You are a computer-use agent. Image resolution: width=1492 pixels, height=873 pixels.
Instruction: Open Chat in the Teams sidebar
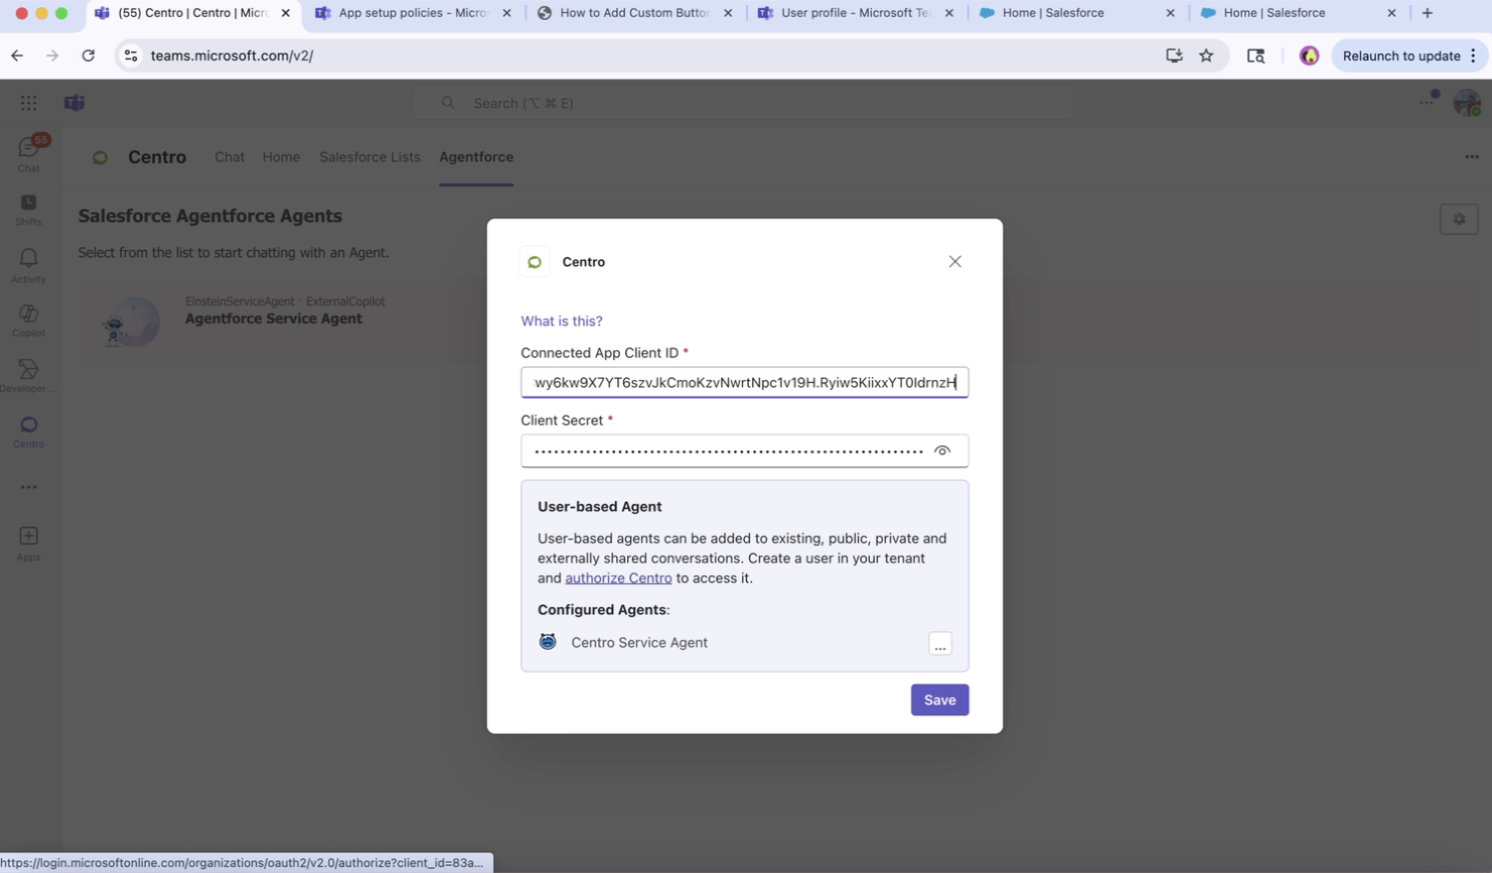[x=29, y=154]
